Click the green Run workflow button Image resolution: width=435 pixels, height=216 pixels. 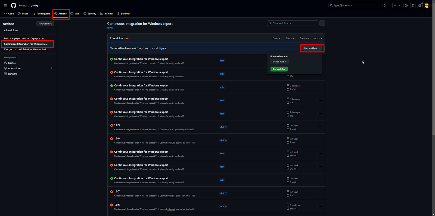point(279,69)
